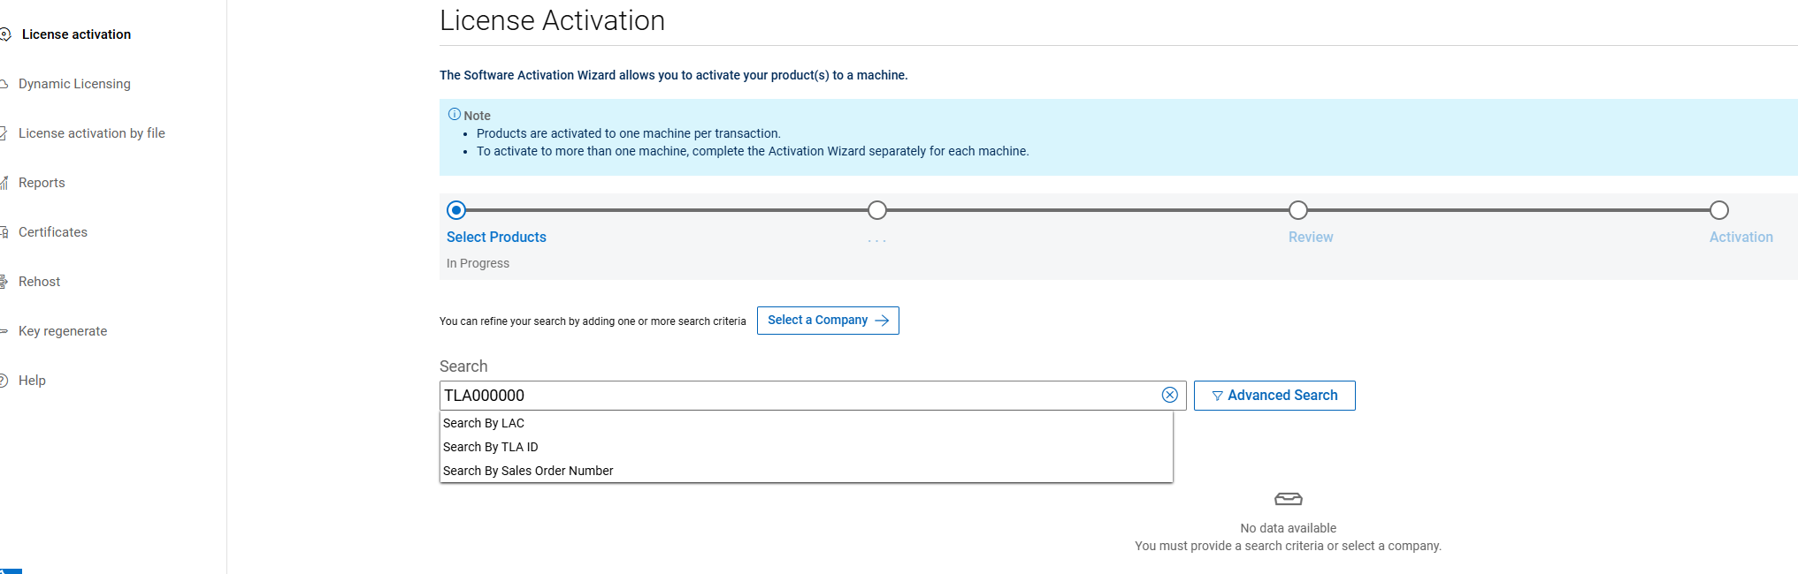The width and height of the screenshot is (1798, 574).
Task: Click the No data available inbox icon
Action: click(1288, 499)
